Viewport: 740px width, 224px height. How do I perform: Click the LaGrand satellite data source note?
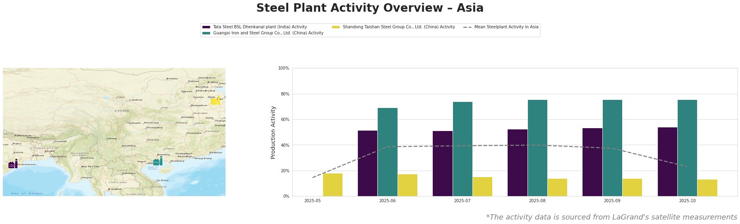pyautogui.click(x=611, y=217)
